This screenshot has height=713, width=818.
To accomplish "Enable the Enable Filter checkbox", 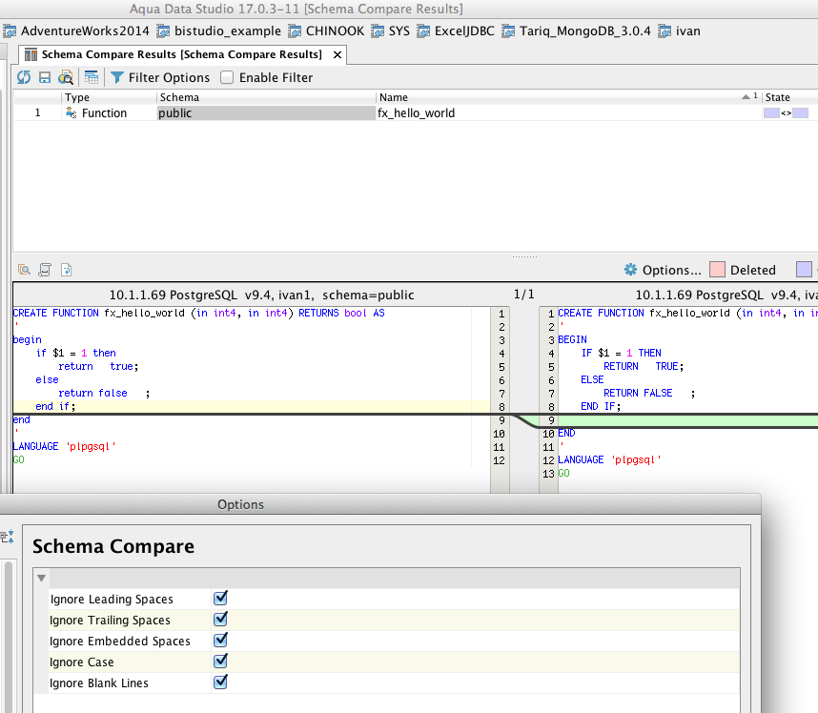I will tap(227, 78).
